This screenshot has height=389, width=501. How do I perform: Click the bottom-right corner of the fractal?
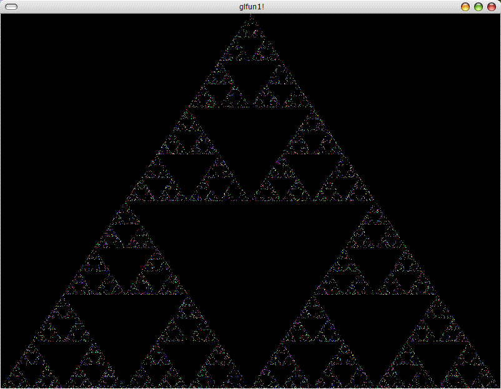click(x=498, y=387)
